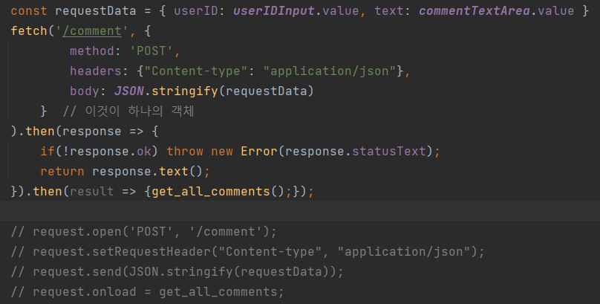
Task: Click the commented 'request.onload' line
Action: (147, 292)
